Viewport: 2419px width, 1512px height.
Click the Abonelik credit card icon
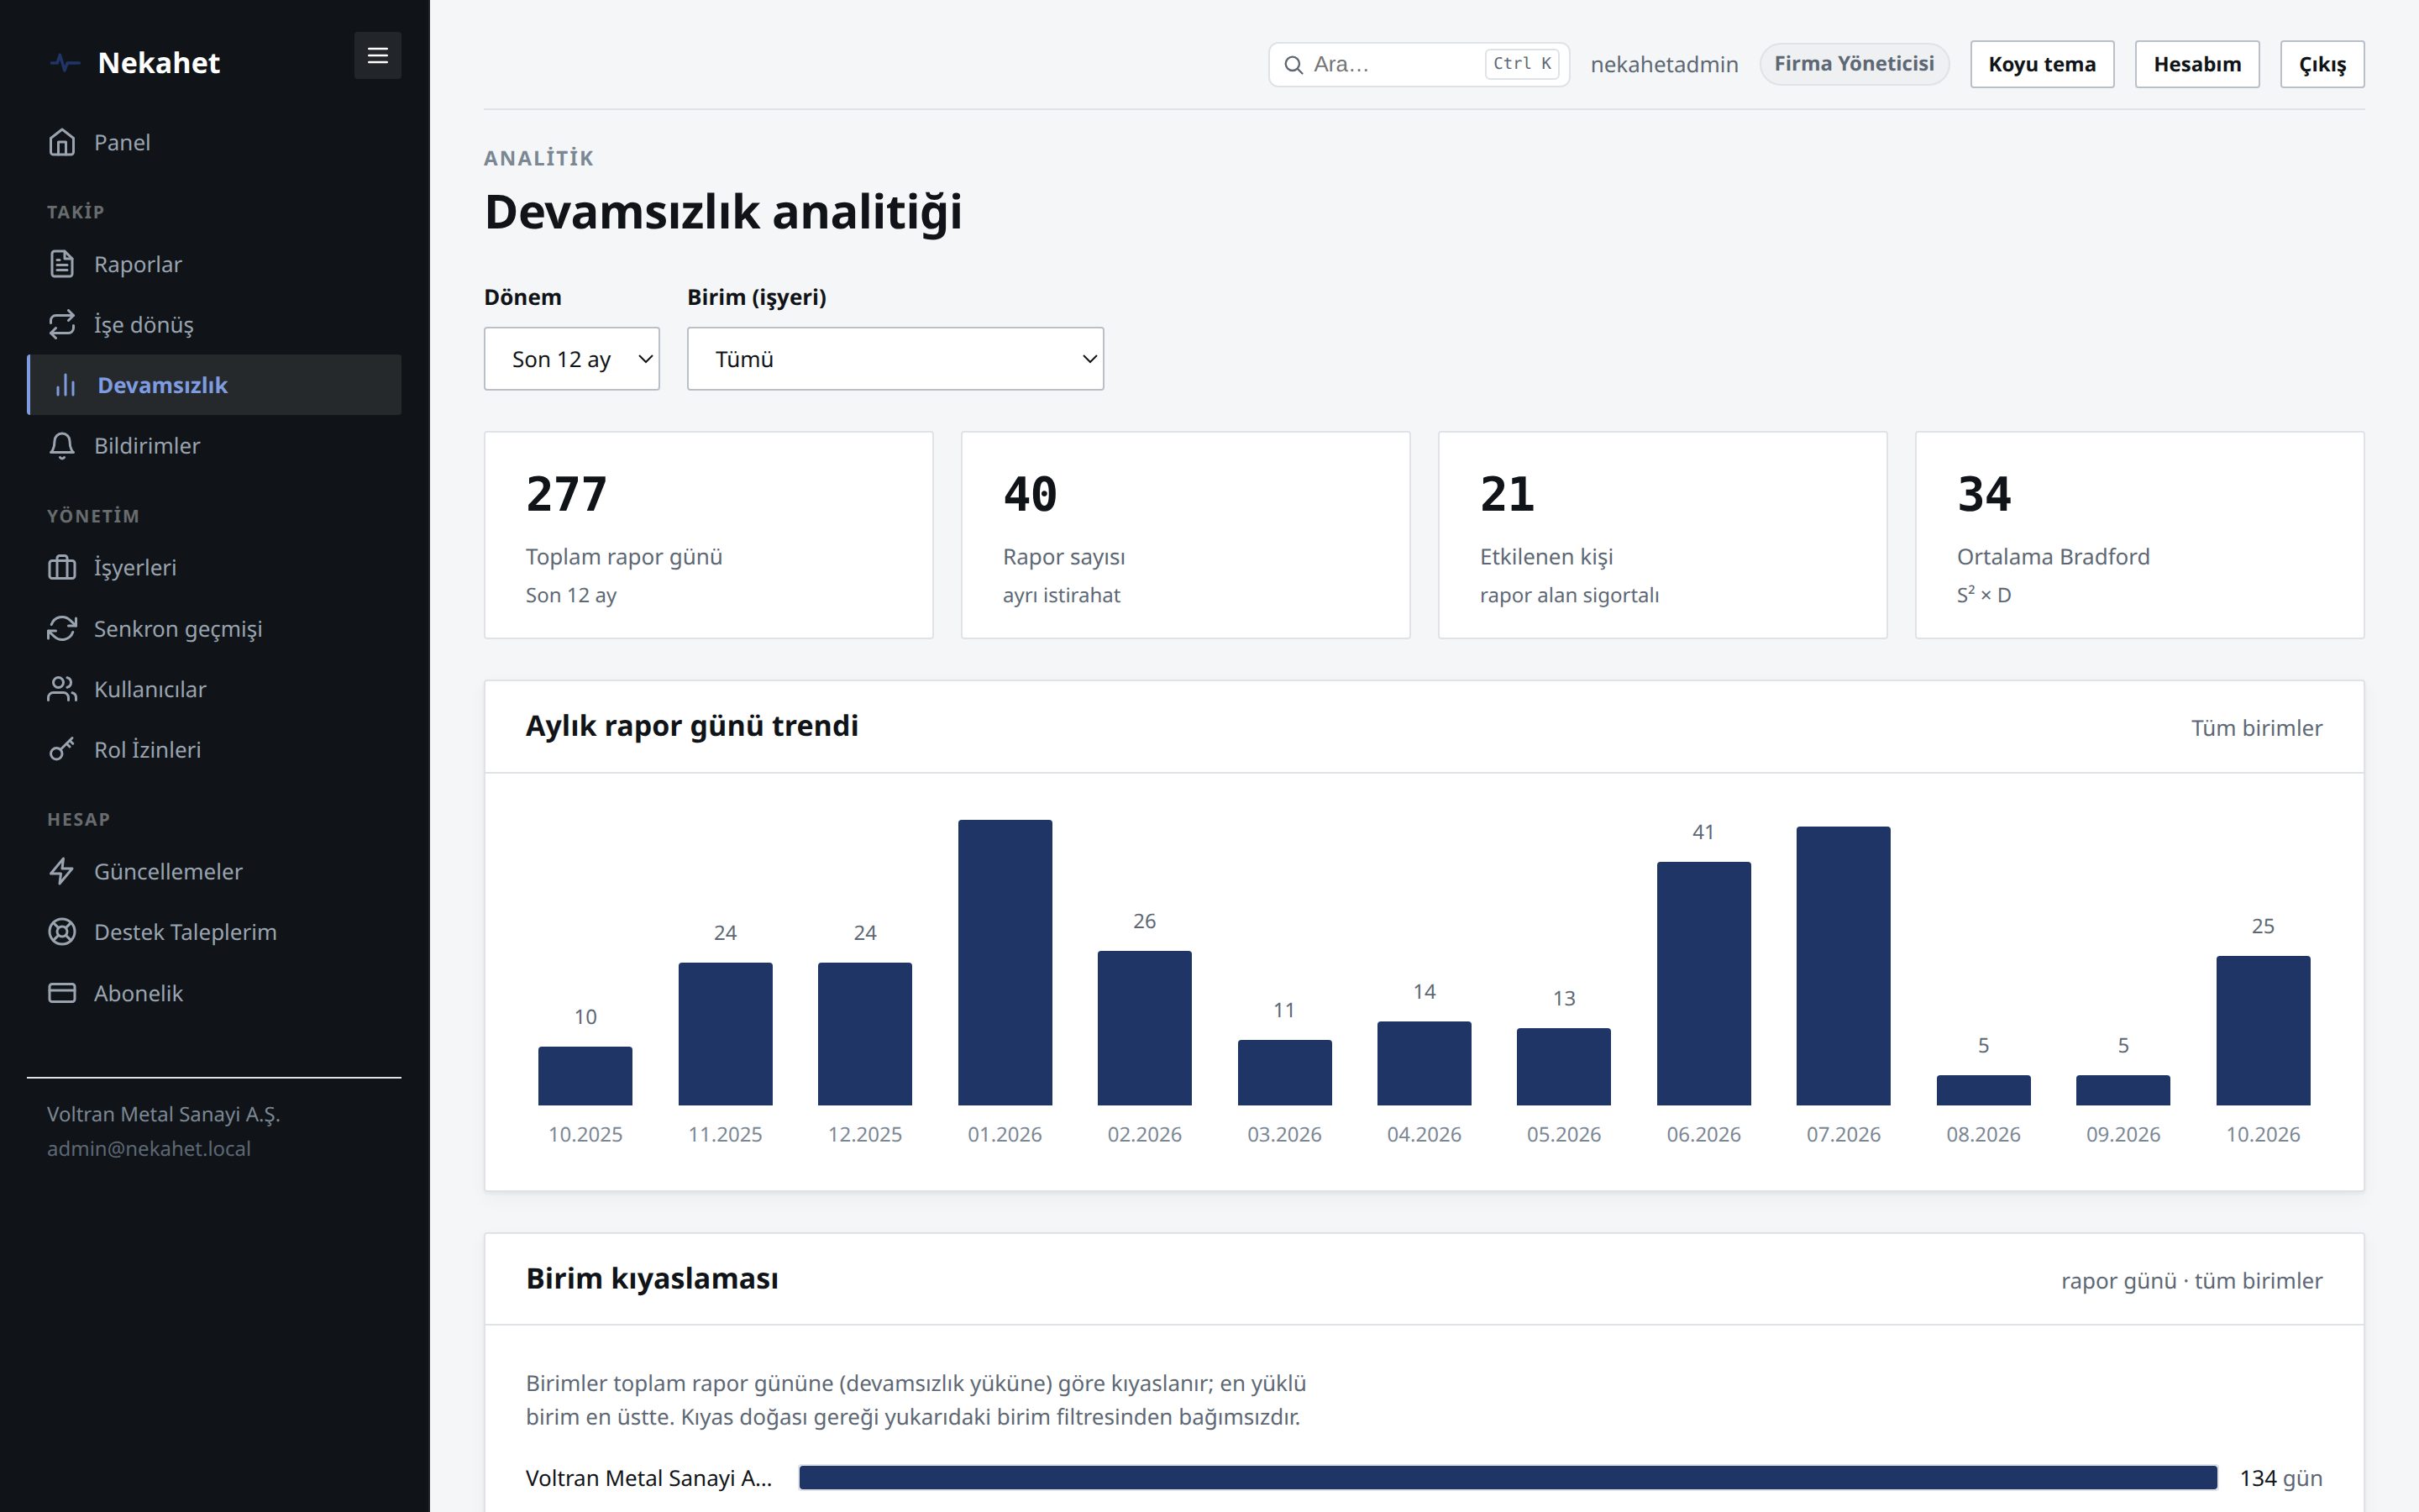click(x=62, y=993)
